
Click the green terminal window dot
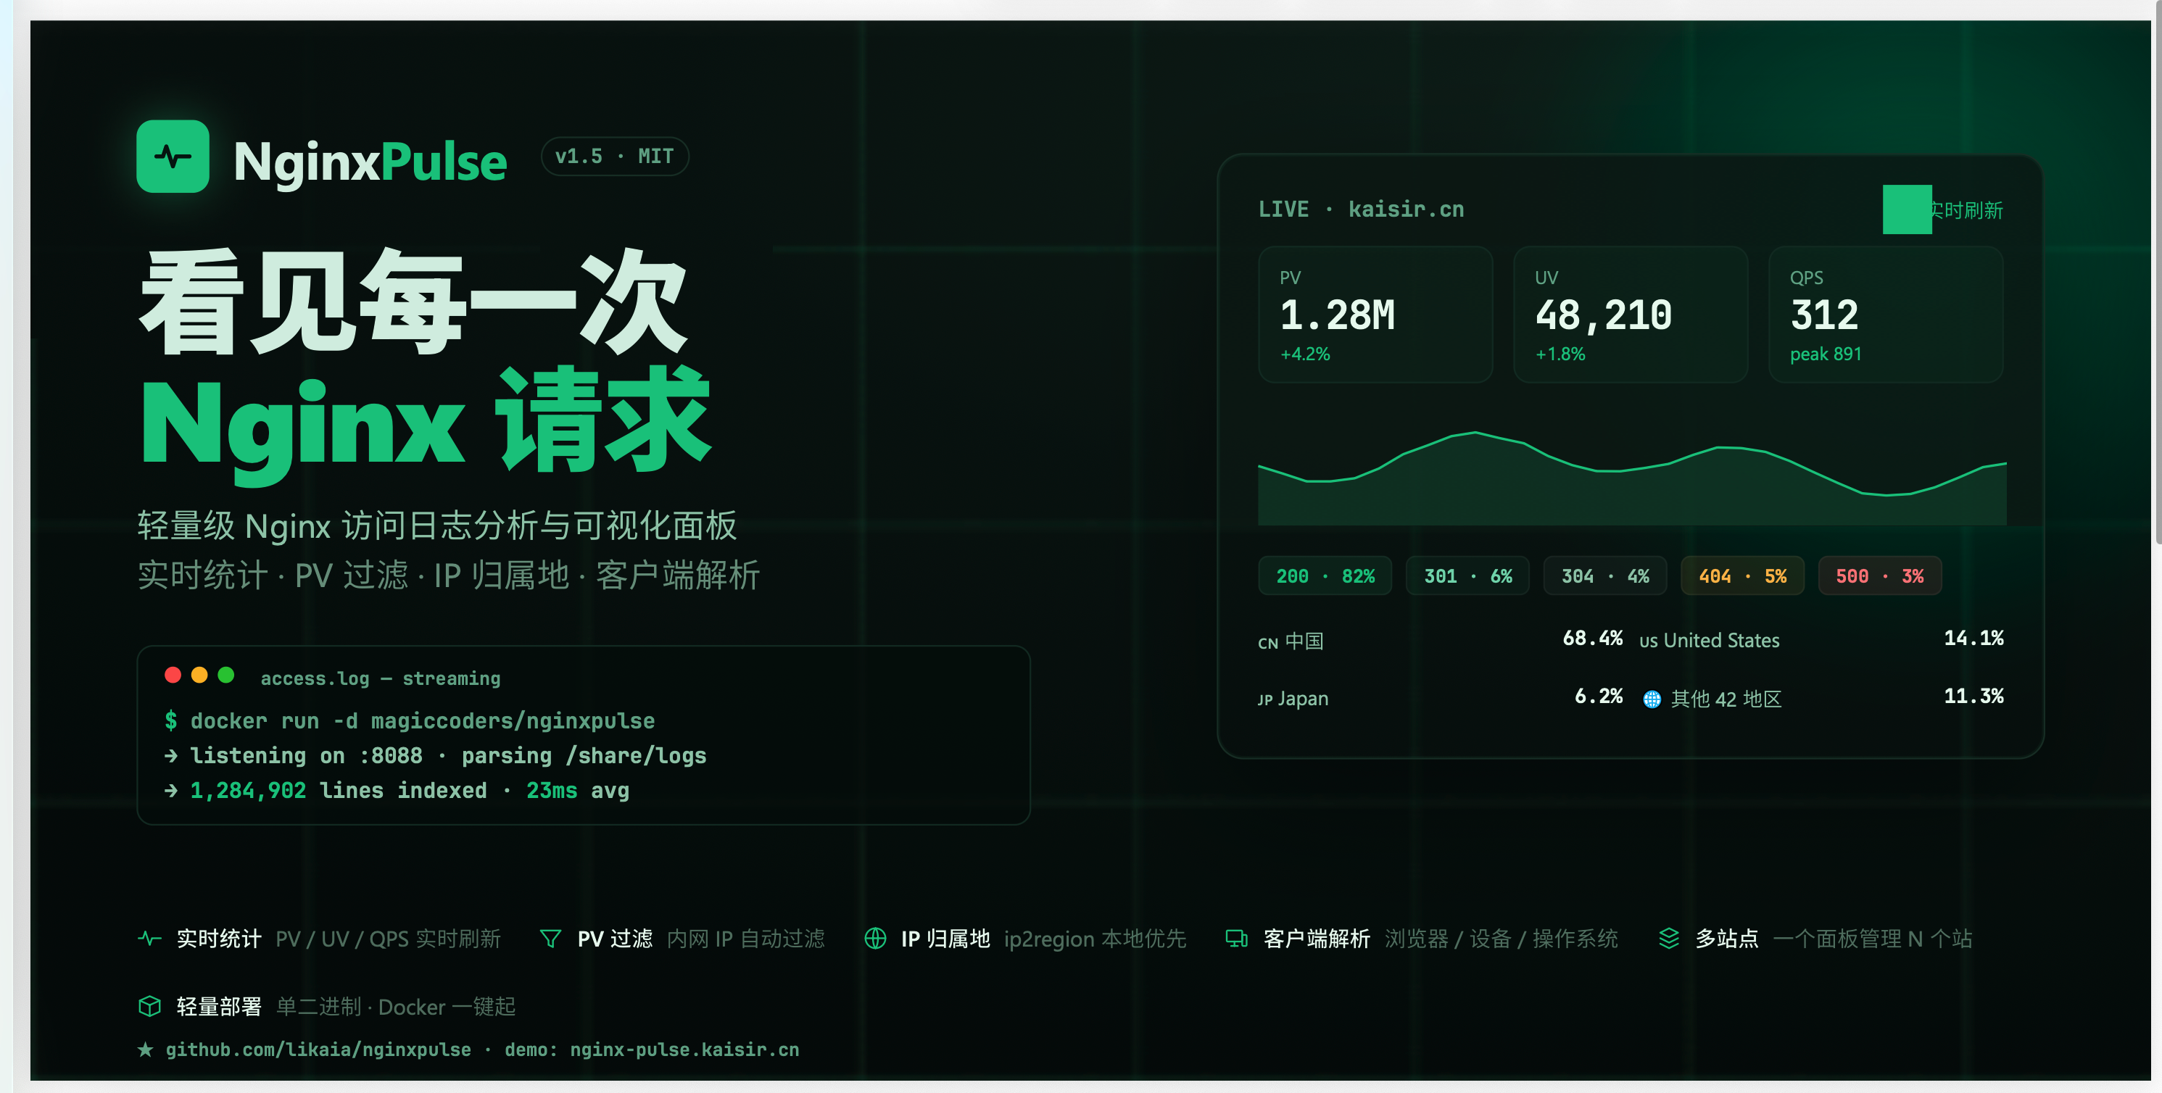(225, 676)
